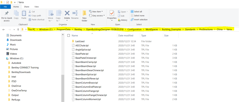Sort by the Type column header

(144, 36)
